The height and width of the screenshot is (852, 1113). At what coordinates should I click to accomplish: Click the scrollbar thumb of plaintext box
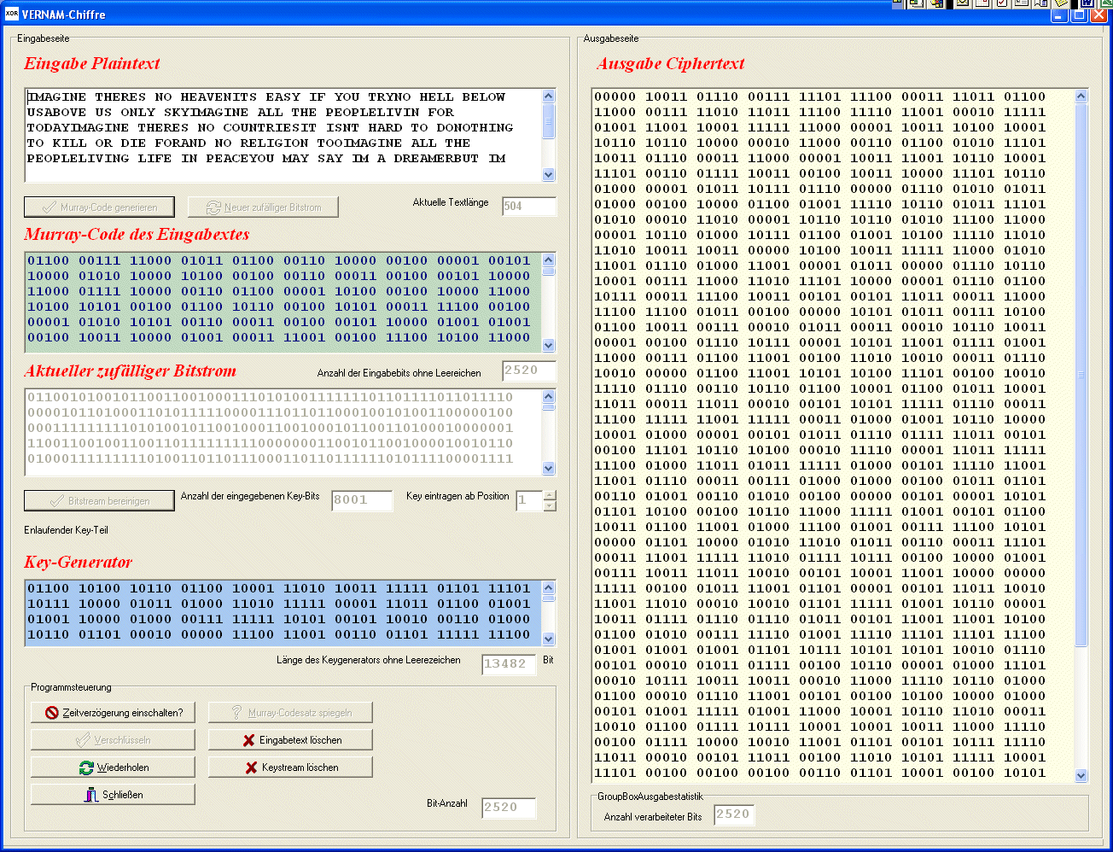[549, 120]
